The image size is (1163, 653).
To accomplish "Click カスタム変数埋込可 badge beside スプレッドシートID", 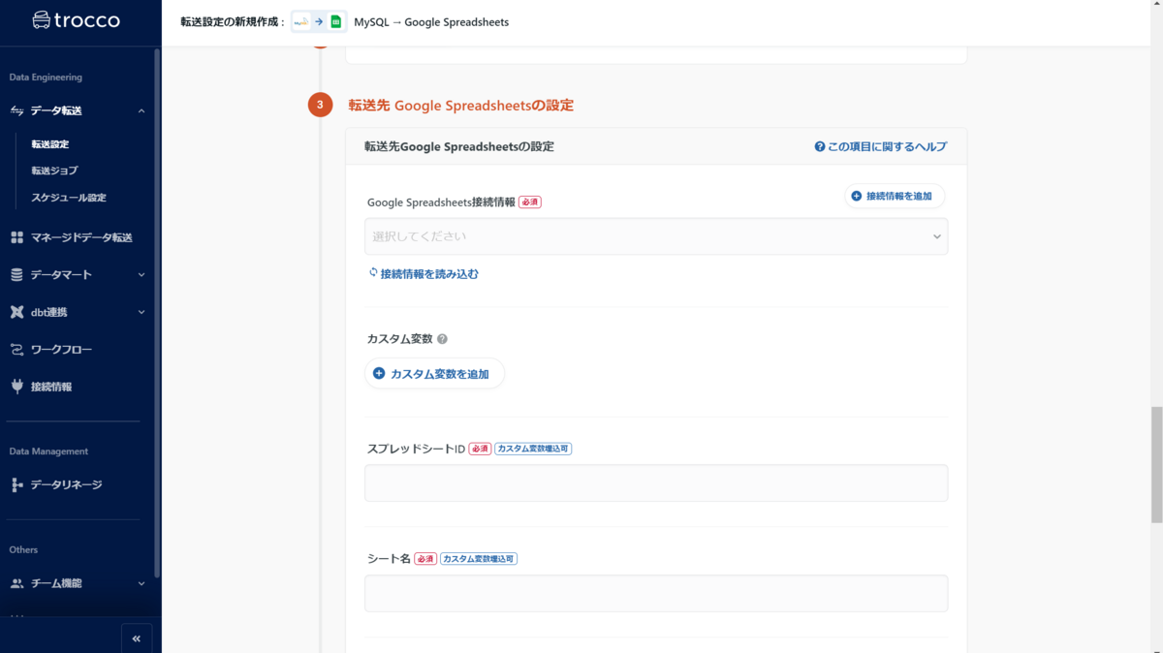I will click(x=533, y=449).
